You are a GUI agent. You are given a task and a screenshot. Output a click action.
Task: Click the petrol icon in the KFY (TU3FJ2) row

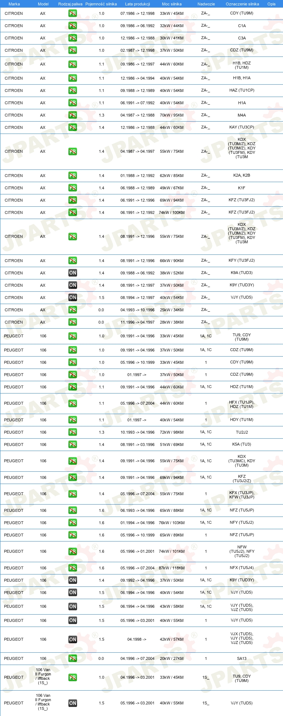pos(73,261)
